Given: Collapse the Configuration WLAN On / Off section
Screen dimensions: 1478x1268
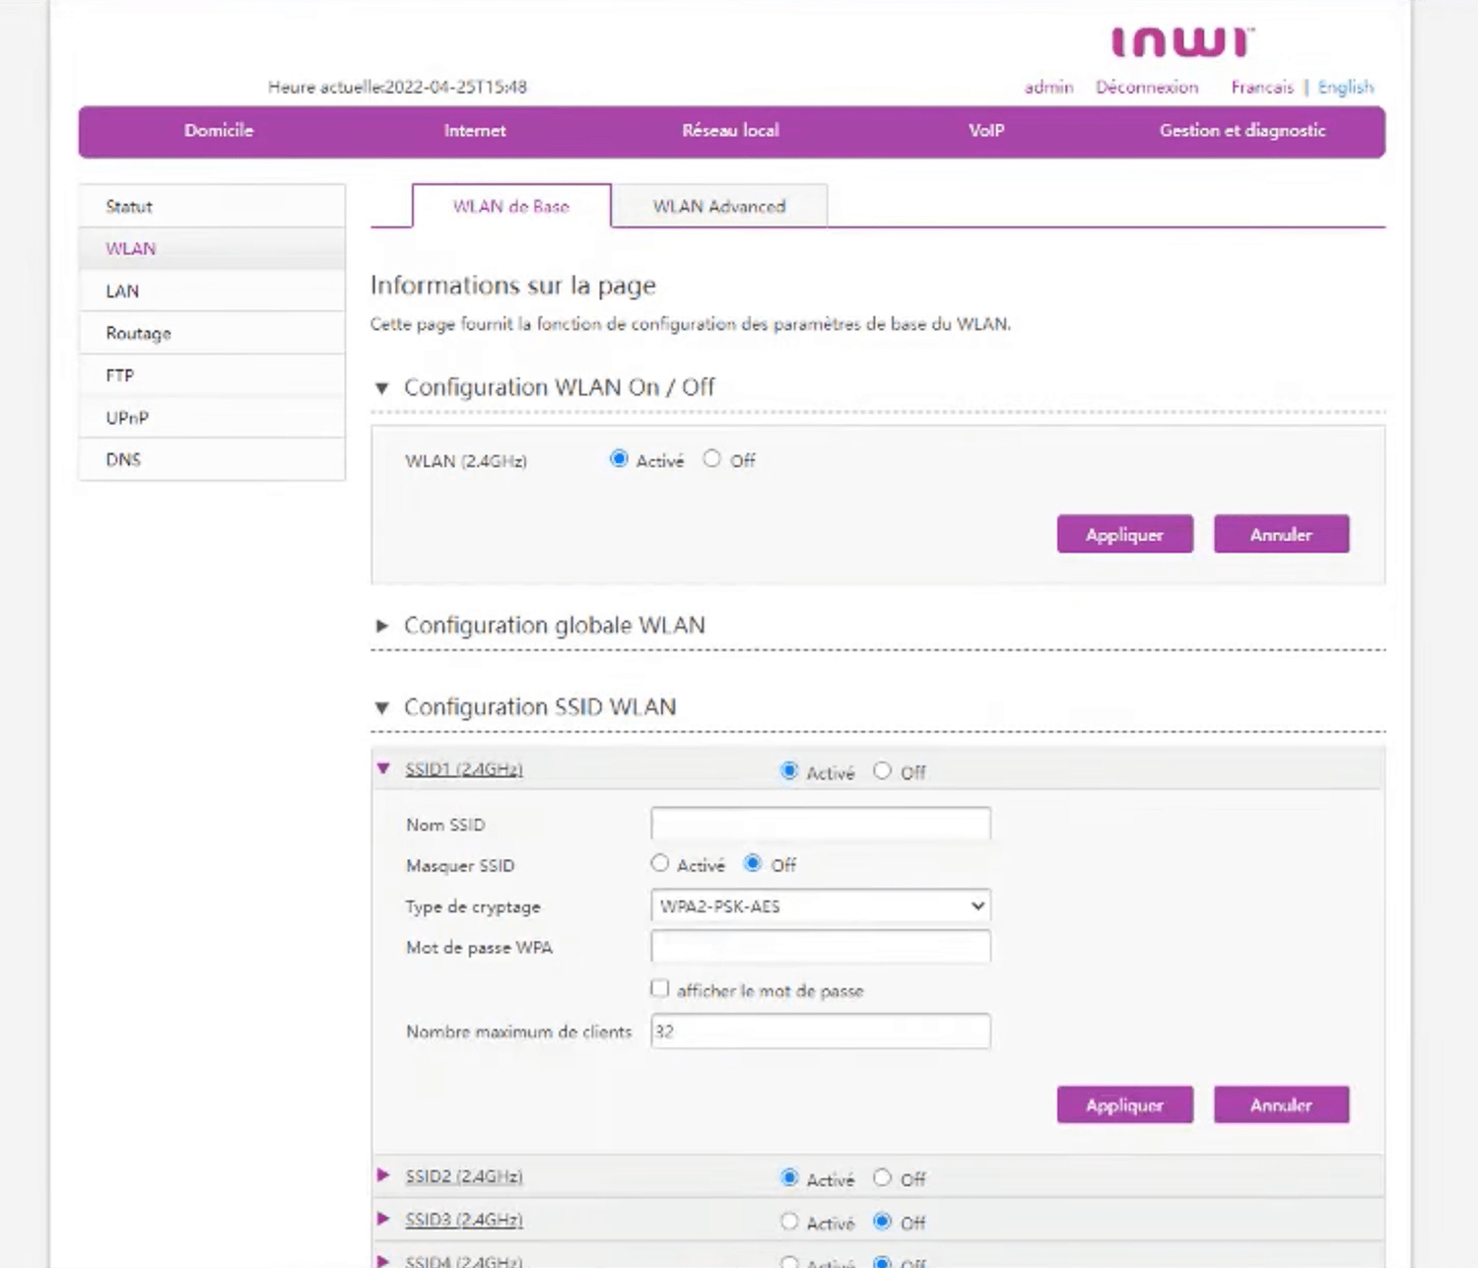Looking at the screenshot, I should [x=382, y=388].
